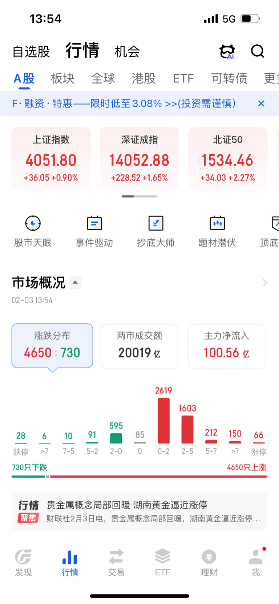Open the 融资特惠 promotion banner link
The width and height of the screenshot is (279, 604).
(x=124, y=104)
